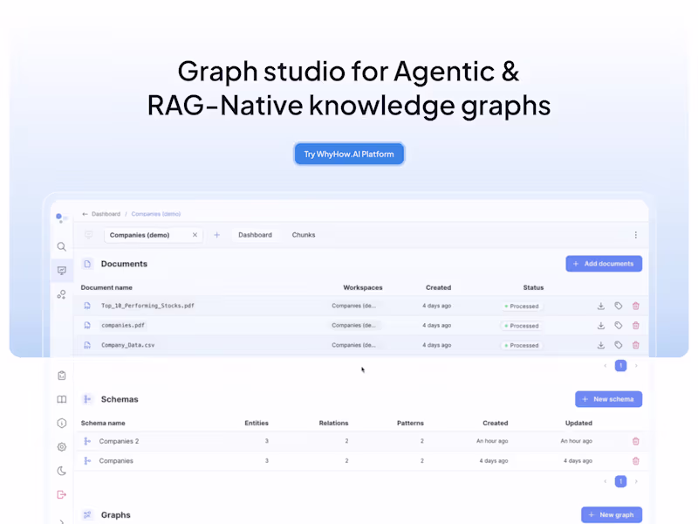Click the Schemas section icon

pyautogui.click(x=87, y=399)
